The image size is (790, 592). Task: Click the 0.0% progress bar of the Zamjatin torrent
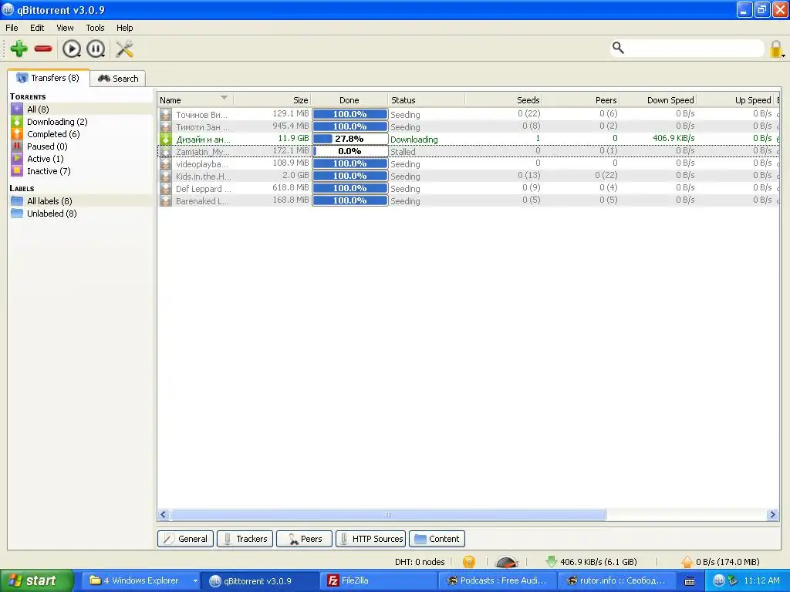350,151
